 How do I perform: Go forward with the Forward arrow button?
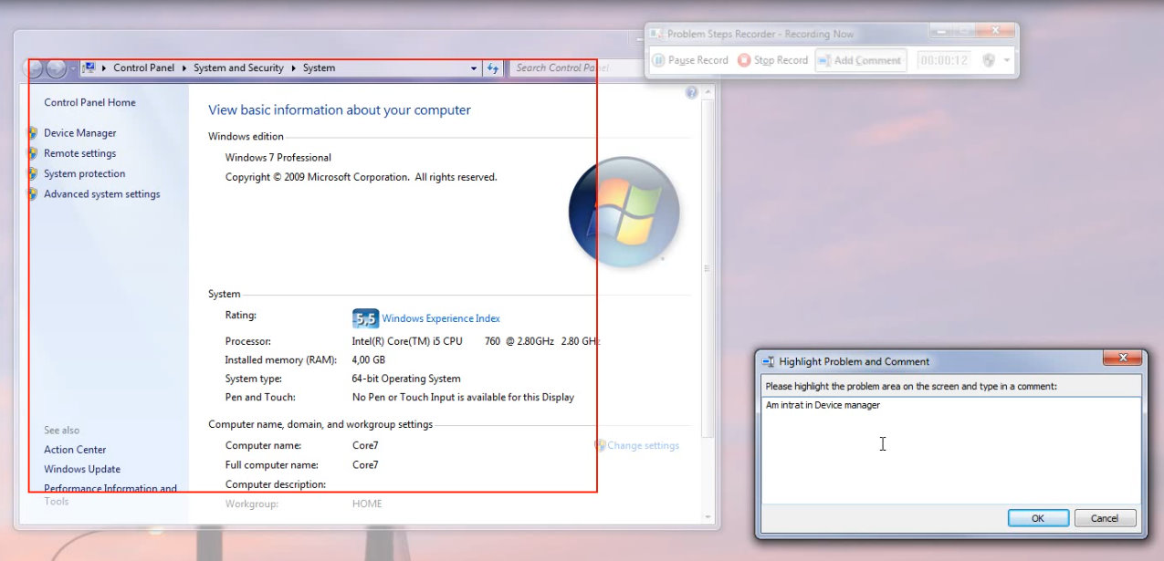coord(56,68)
